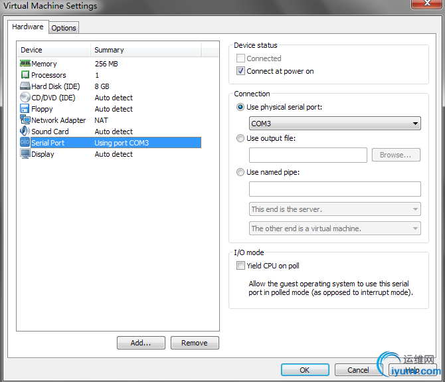Click the named pipe text field
The height and width of the screenshot is (382, 445).
pyautogui.click(x=335, y=189)
